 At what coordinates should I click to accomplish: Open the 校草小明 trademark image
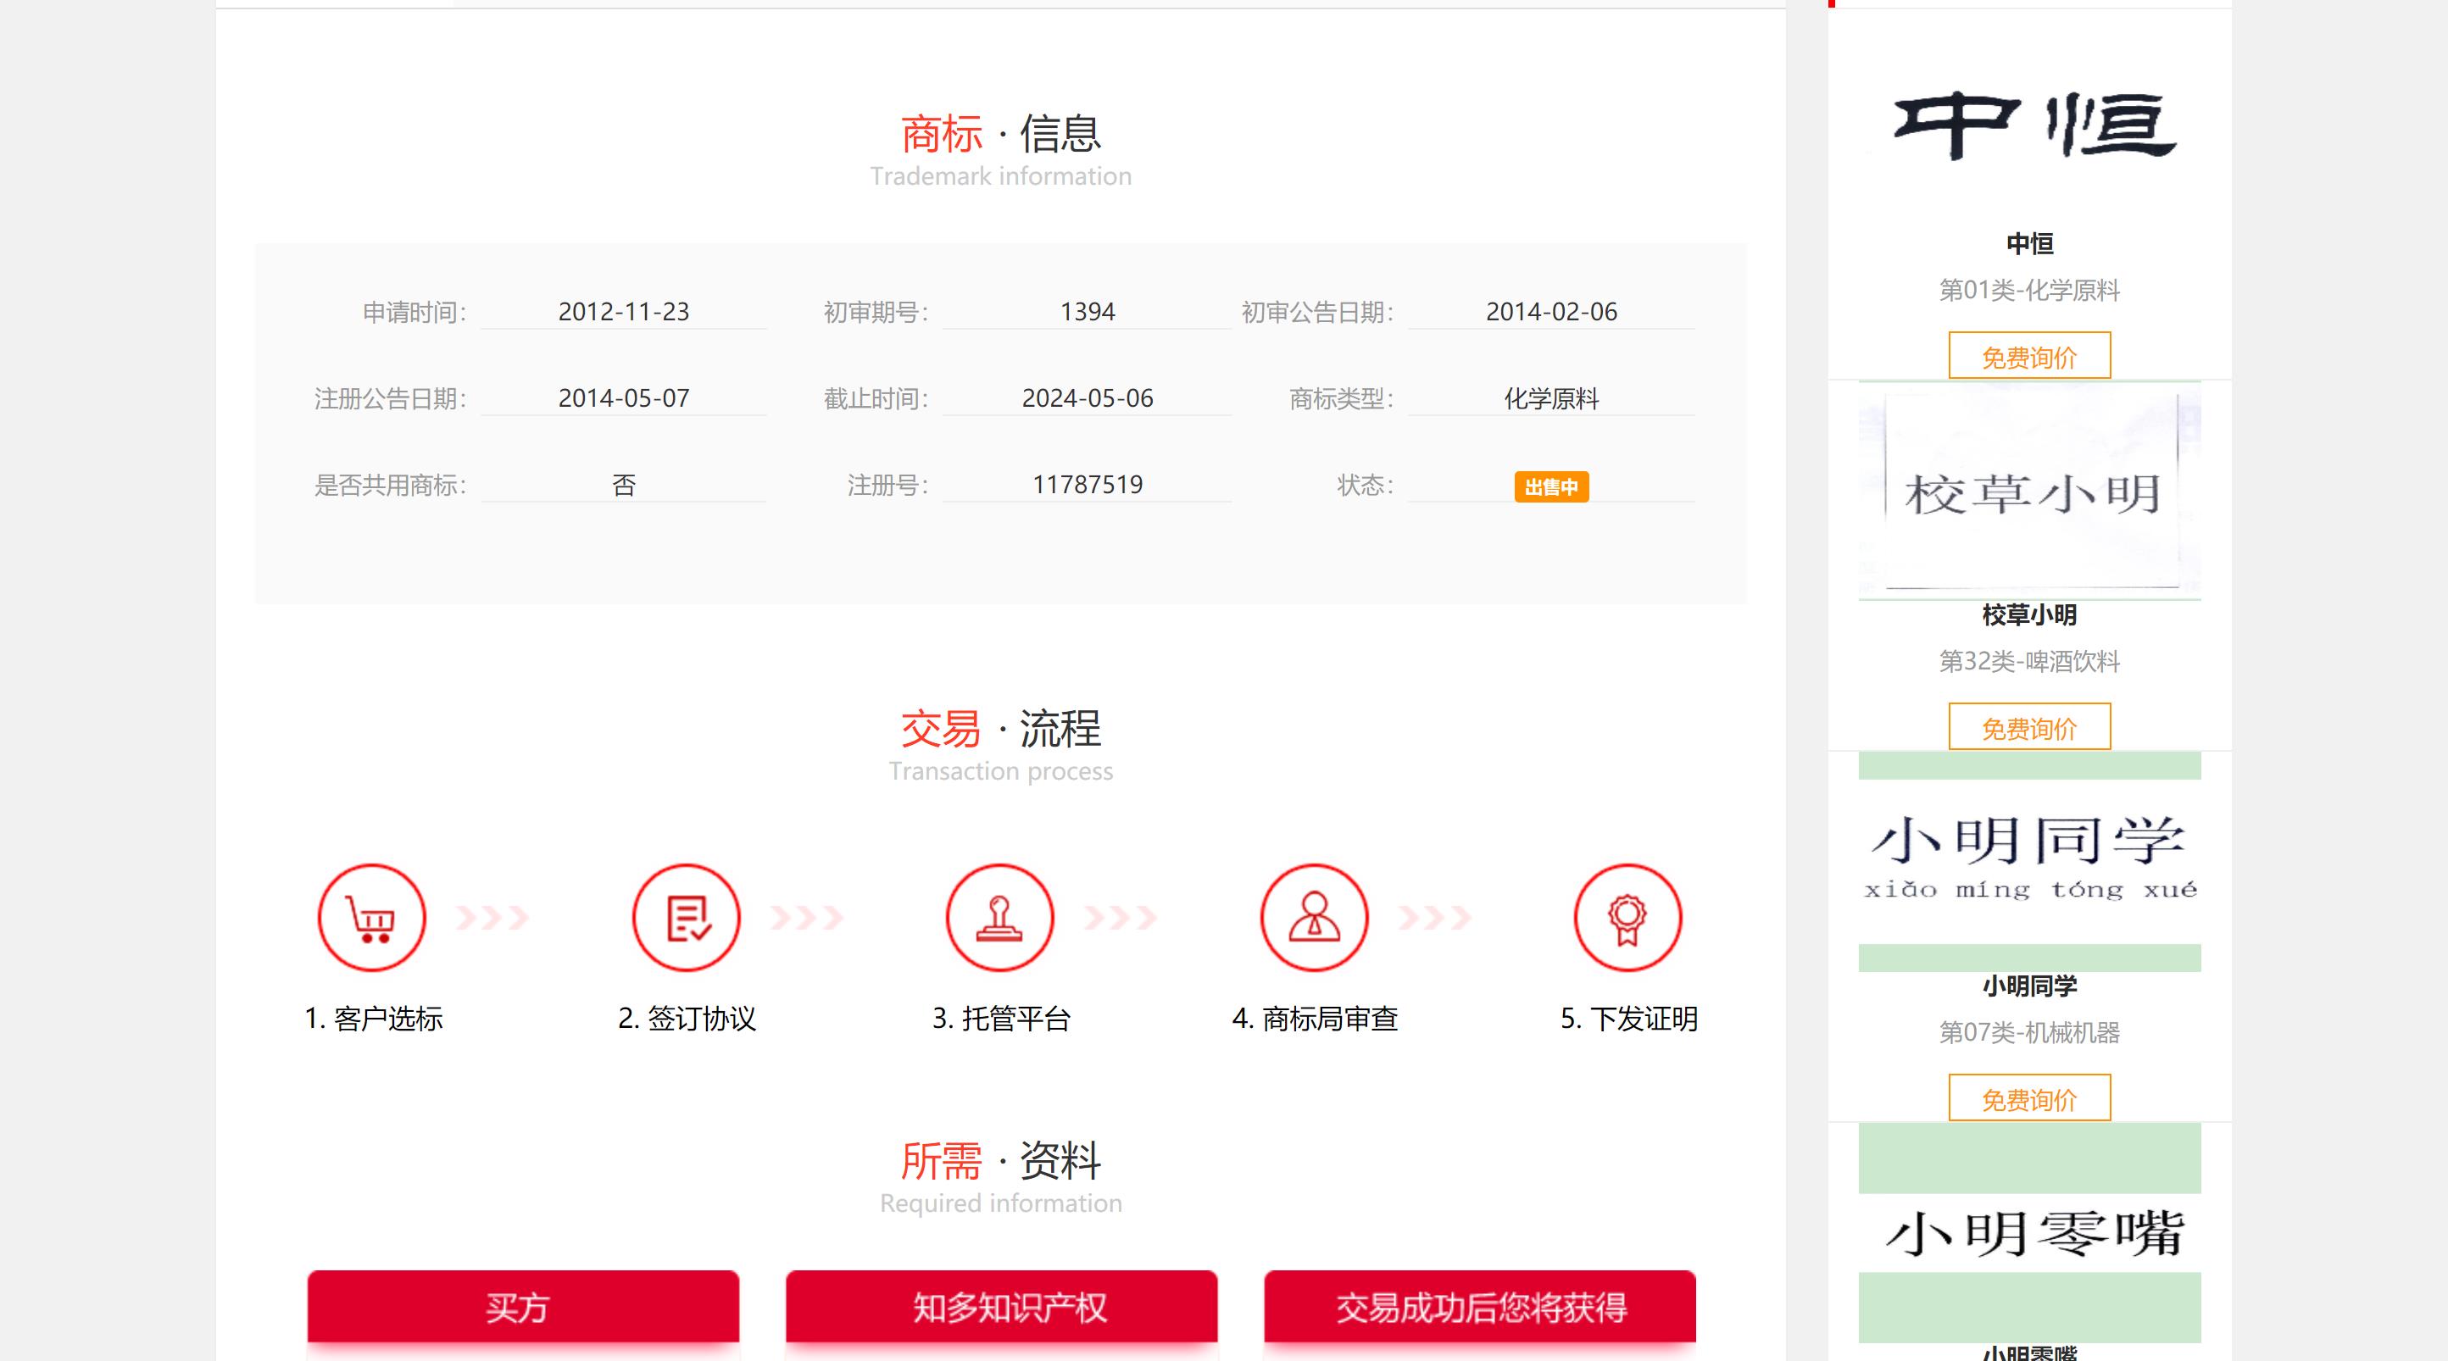pyautogui.click(x=2030, y=491)
